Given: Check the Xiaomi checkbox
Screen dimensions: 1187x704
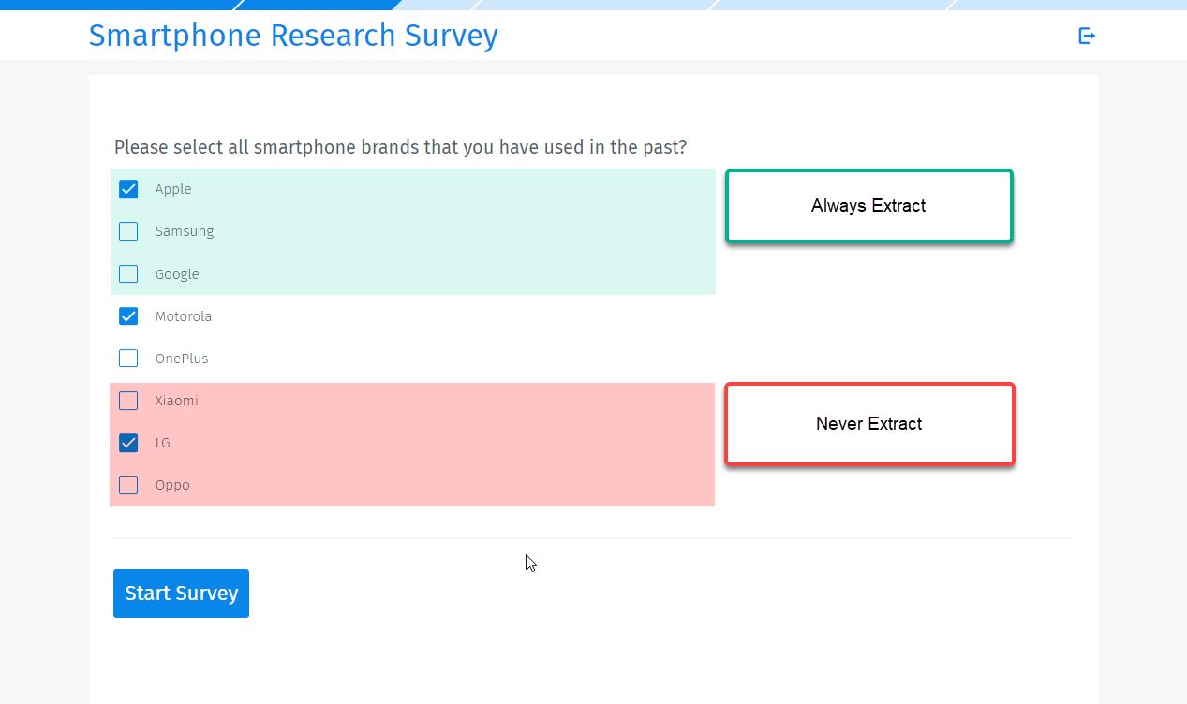Looking at the screenshot, I should click(x=128, y=400).
